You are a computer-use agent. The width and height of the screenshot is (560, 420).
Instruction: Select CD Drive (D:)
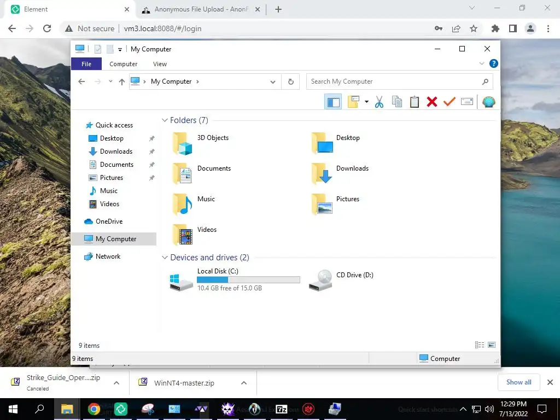[x=341, y=279]
